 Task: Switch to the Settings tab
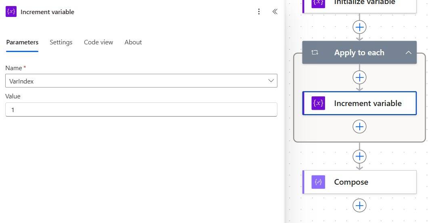pos(61,42)
